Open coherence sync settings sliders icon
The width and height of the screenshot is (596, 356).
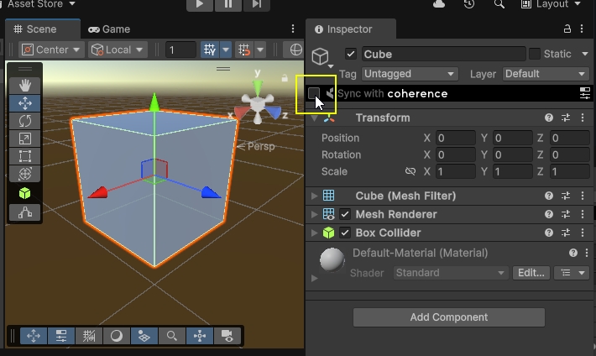(x=585, y=93)
